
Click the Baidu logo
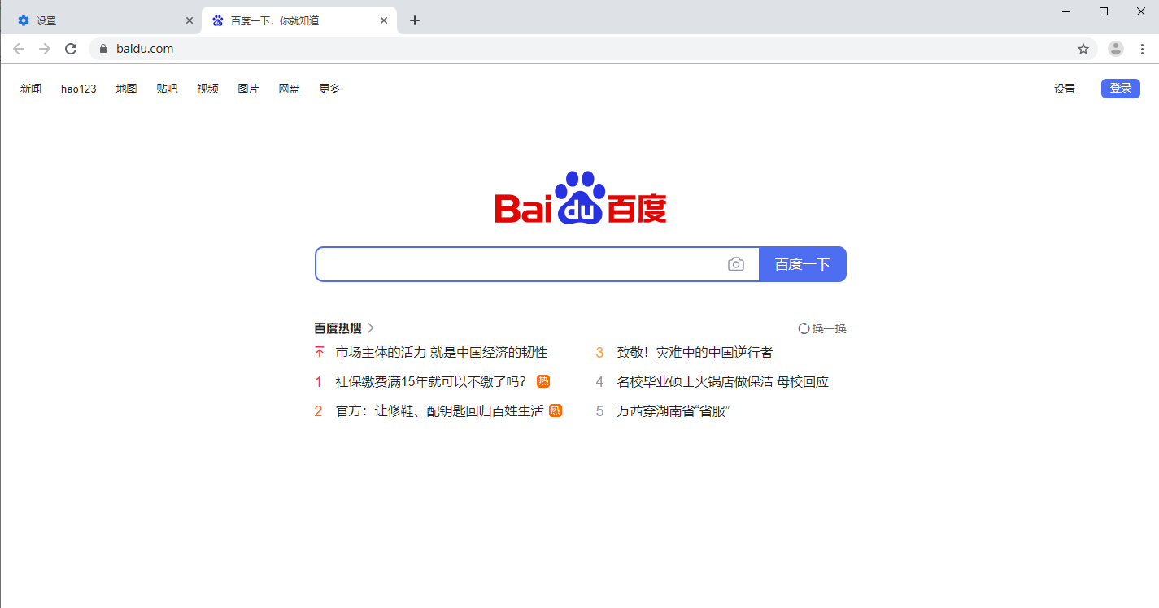click(581, 198)
